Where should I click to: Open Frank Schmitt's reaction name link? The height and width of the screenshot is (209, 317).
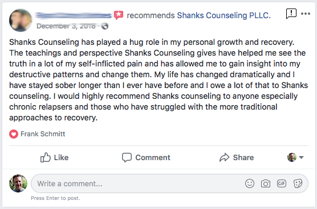(x=43, y=134)
